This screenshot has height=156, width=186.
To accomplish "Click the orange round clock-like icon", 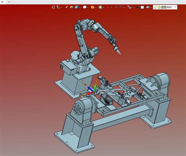I will (93, 7).
